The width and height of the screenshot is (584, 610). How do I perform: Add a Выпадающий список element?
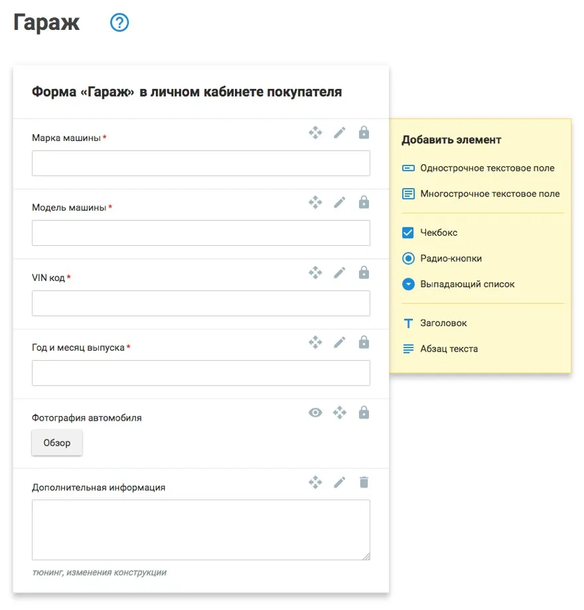467,284
